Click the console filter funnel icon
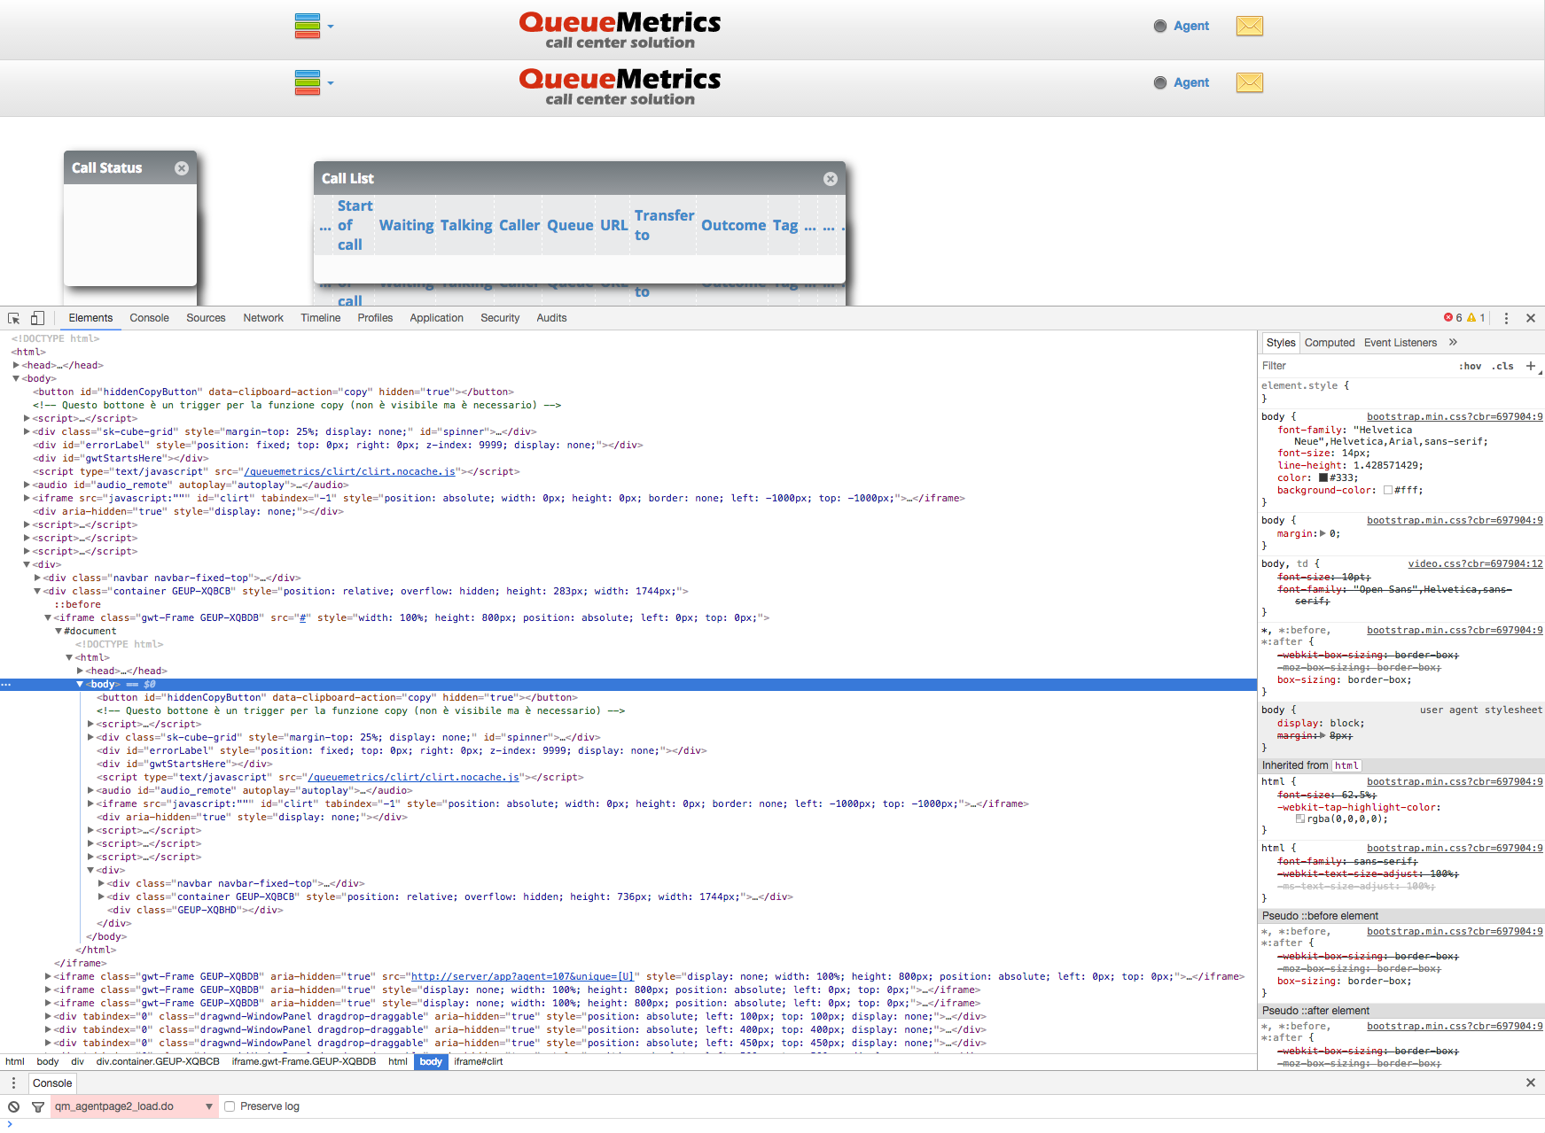Screen dimensions: 1545x1133 [37, 1106]
